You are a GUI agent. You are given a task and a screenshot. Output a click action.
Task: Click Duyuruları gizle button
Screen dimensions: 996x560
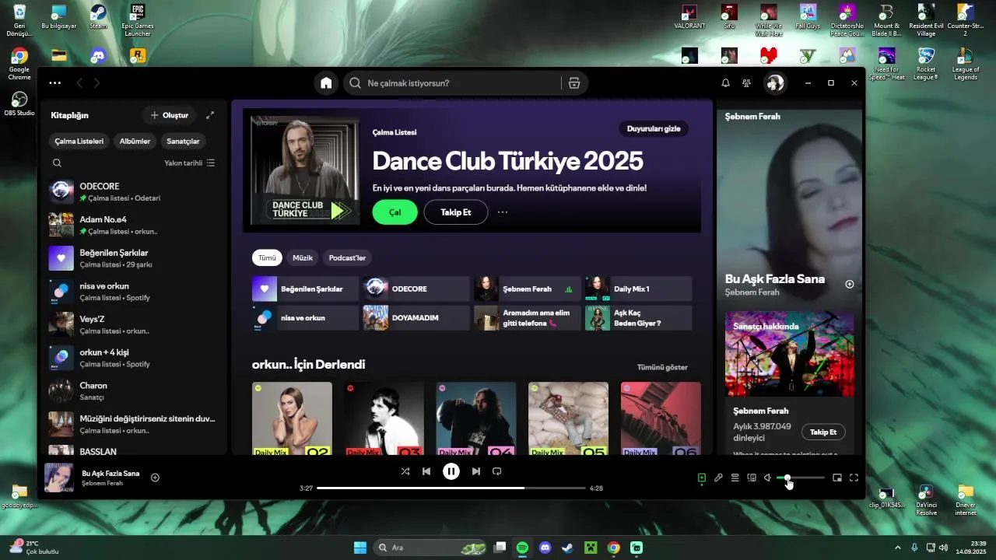click(x=654, y=129)
